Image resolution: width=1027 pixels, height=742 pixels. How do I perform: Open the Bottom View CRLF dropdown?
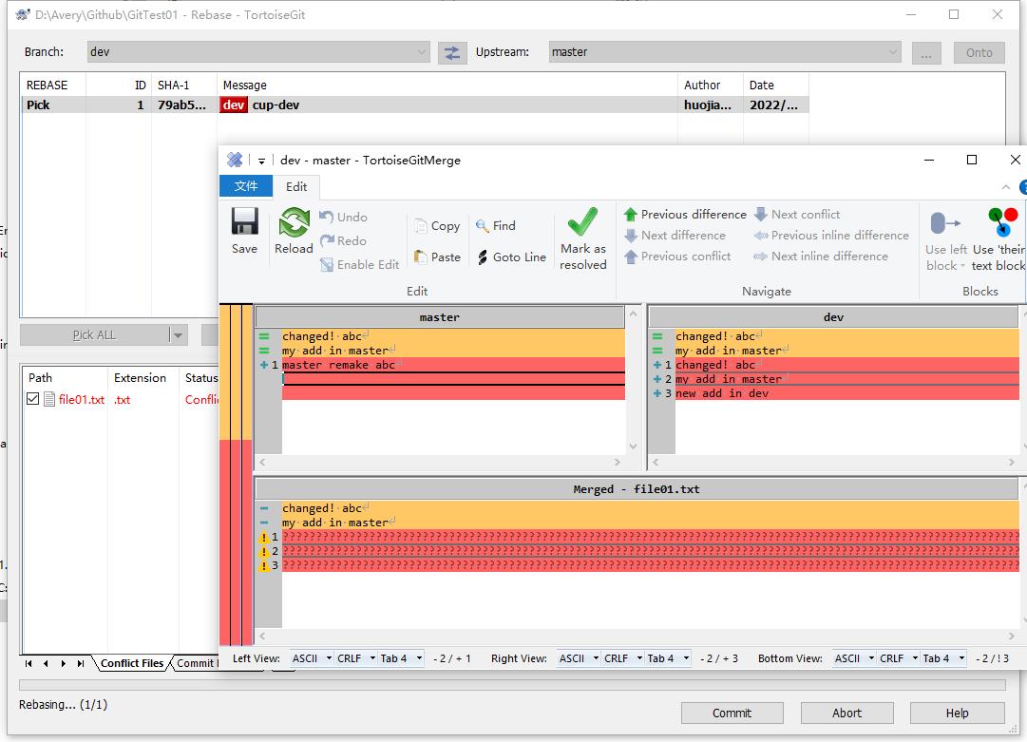[x=898, y=658]
